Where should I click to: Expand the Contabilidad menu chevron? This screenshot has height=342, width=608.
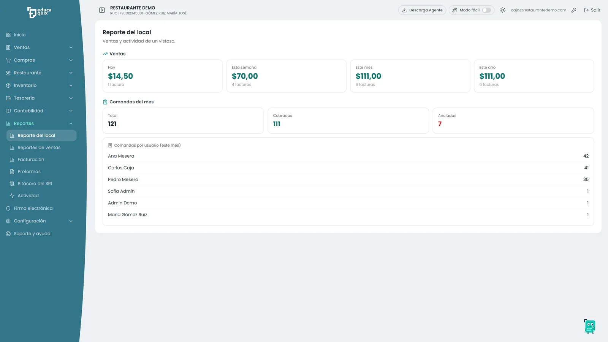71,111
